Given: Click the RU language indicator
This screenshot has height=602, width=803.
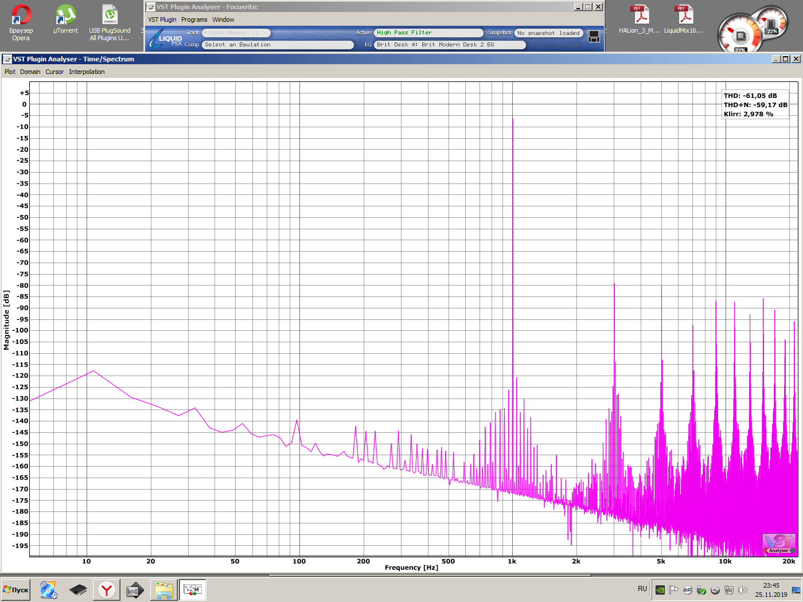Looking at the screenshot, I should (x=642, y=589).
